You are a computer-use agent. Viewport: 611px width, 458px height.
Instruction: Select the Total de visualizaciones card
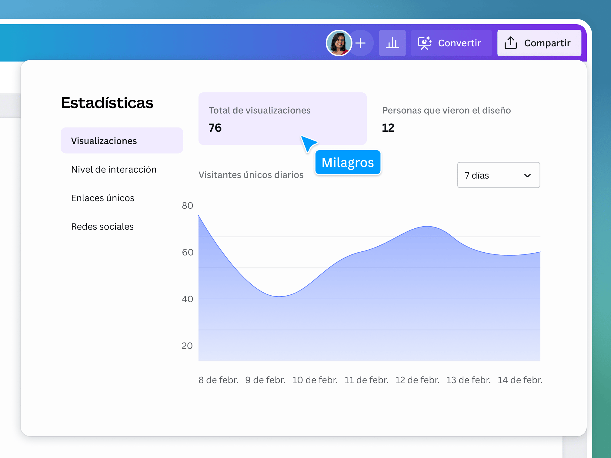coord(282,119)
